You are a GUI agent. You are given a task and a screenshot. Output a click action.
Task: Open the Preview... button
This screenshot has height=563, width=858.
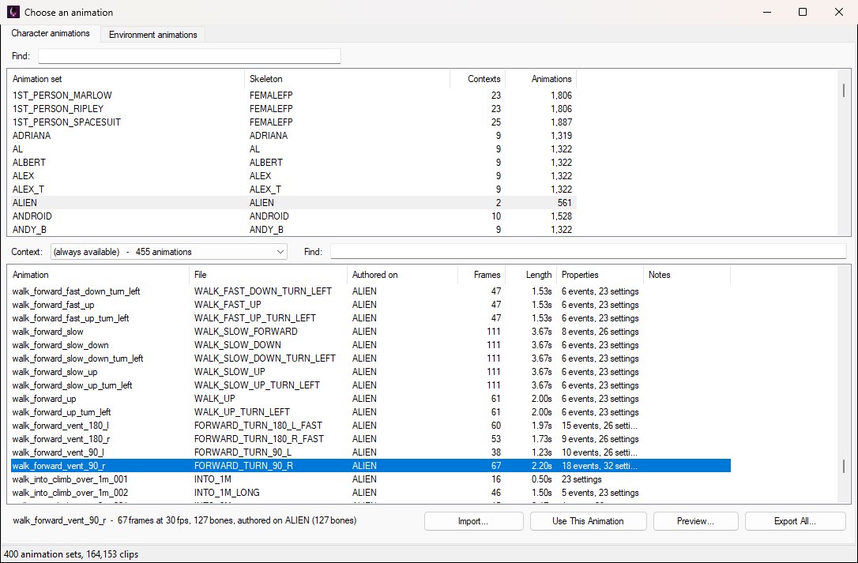695,521
